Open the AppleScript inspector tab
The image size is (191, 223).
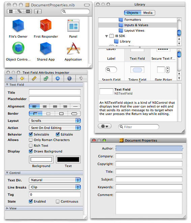point(81,78)
